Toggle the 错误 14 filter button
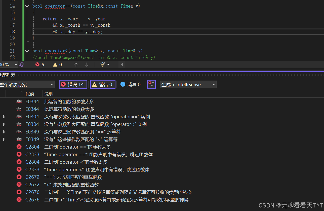Viewport: 324px width, 211px height. 73,84
